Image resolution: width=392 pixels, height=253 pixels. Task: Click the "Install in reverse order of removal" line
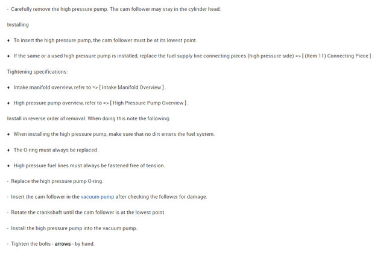click(89, 118)
